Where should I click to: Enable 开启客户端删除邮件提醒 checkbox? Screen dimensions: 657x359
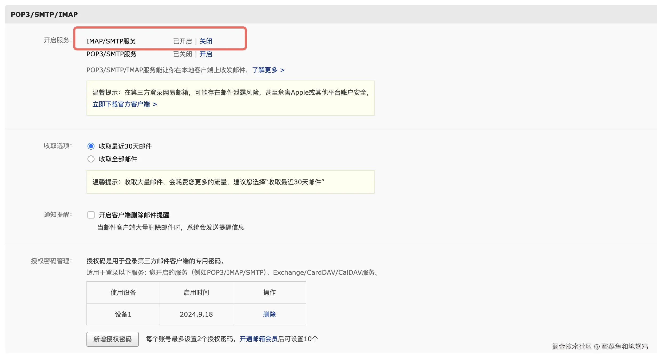pyautogui.click(x=91, y=215)
